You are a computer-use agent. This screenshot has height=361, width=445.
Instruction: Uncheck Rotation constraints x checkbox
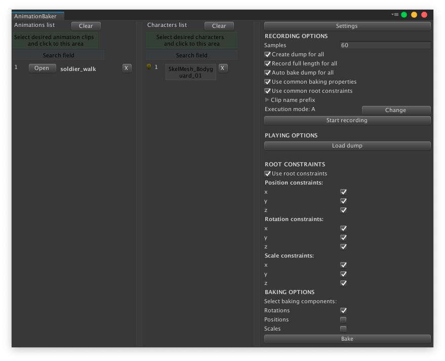[343, 228]
